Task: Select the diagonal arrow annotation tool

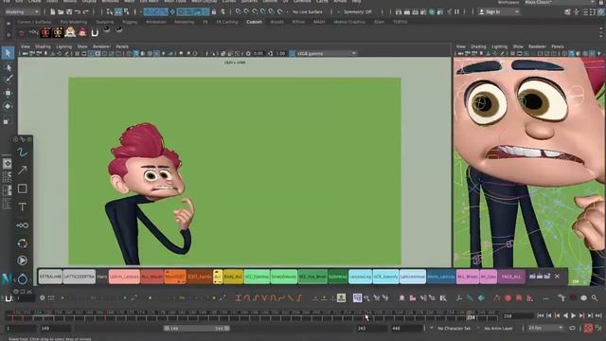Action: [22, 170]
